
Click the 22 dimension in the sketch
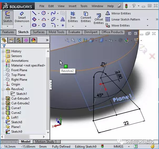point(126,123)
